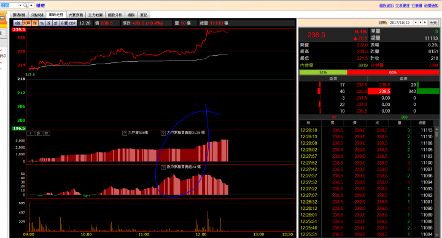The height and width of the screenshot is (238, 442).
Task: Click the ? icon beside 散戶累積買賣超24張
Action: (x=163, y=168)
